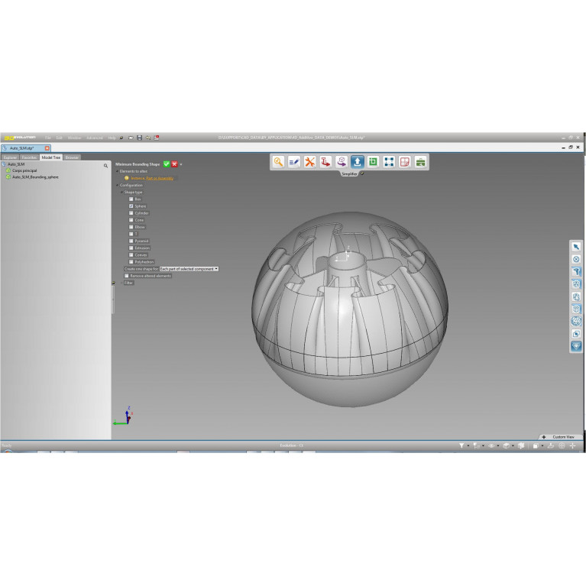Click the search magnifier in Model Tree panel
Viewport: 586px width, 586px height.
[105, 166]
